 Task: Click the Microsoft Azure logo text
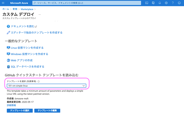click(19, 3)
